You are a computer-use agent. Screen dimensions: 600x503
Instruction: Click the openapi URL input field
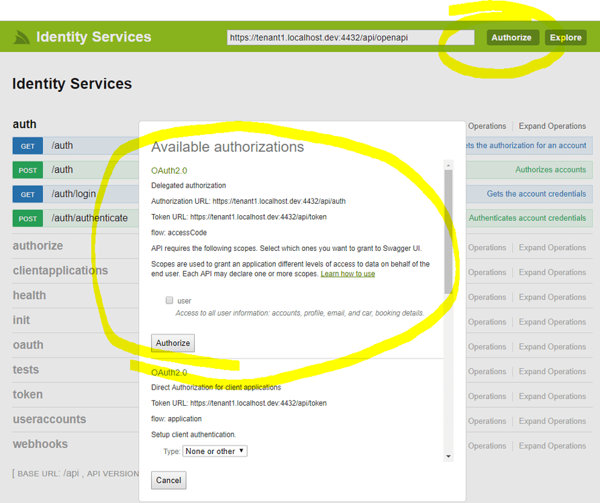coord(350,38)
